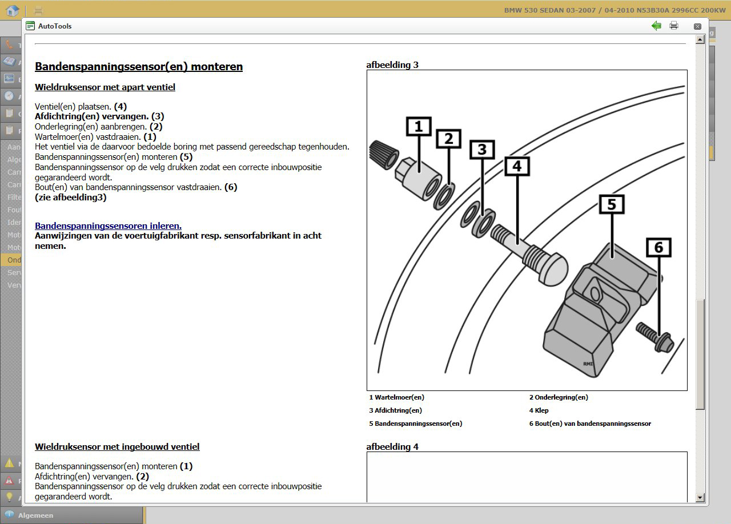Select the 'Serv...' sidebar item
731x524 pixels.
coord(14,272)
